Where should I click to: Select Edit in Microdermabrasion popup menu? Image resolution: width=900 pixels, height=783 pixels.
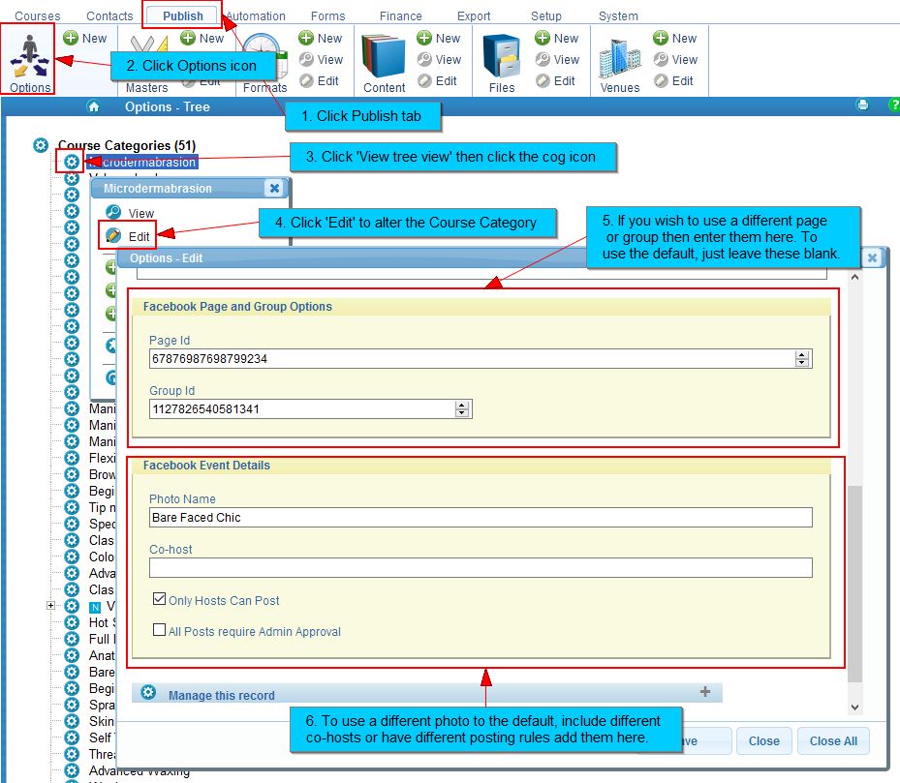(139, 236)
